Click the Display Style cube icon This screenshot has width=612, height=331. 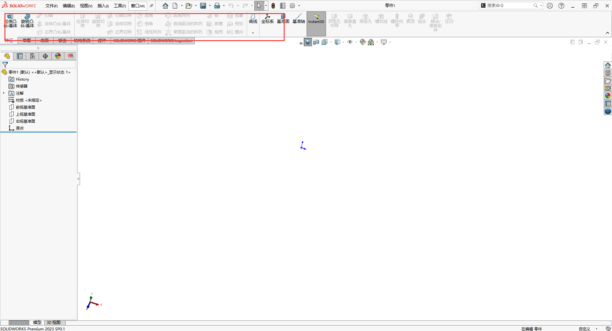[337, 42]
